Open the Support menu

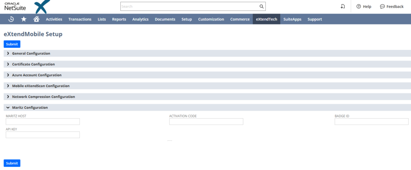click(315, 19)
